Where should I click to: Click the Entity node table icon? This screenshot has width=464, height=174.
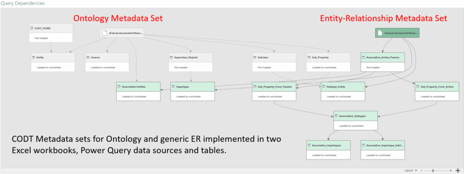(x=34, y=57)
